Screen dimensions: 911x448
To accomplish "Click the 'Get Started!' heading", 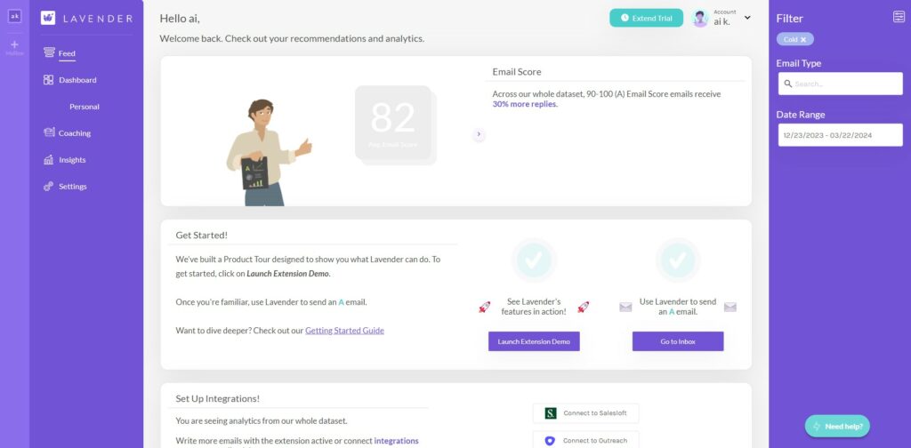I will [x=202, y=235].
